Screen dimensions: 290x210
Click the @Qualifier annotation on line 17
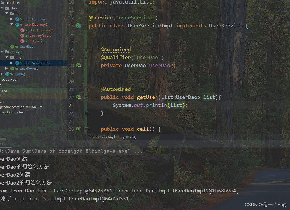pos(116,58)
